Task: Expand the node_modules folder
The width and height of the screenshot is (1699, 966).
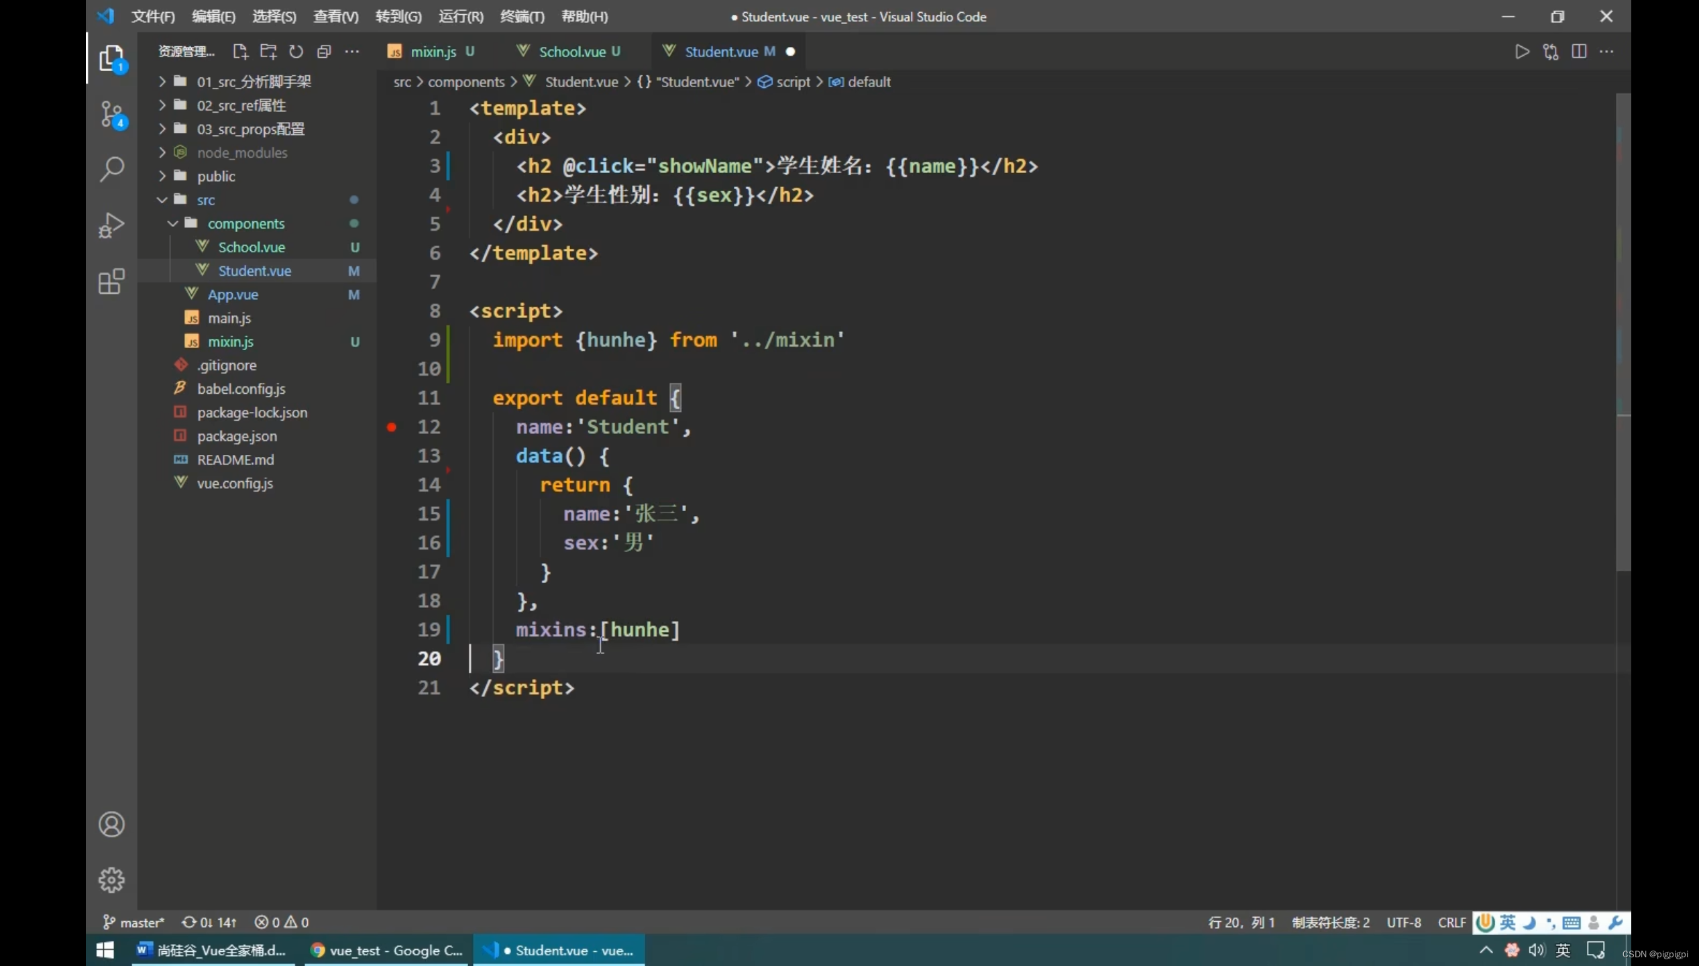Action: click(242, 152)
